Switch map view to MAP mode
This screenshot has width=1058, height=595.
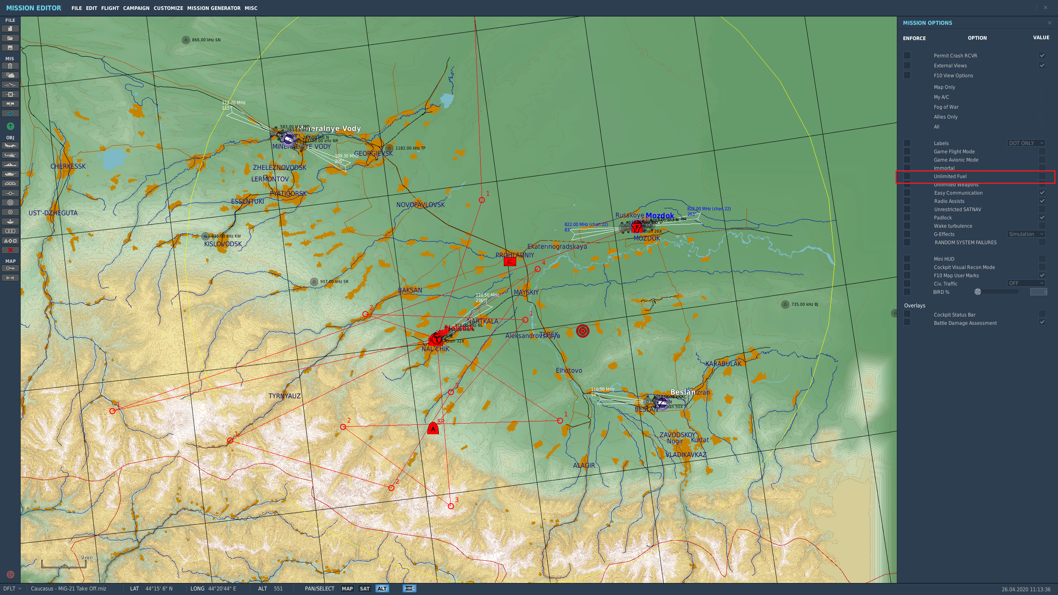[347, 588]
